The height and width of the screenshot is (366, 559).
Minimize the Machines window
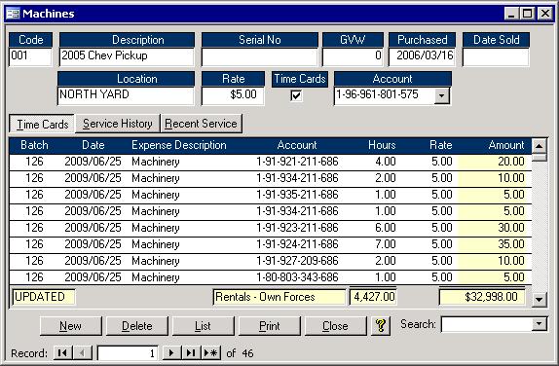511,14
